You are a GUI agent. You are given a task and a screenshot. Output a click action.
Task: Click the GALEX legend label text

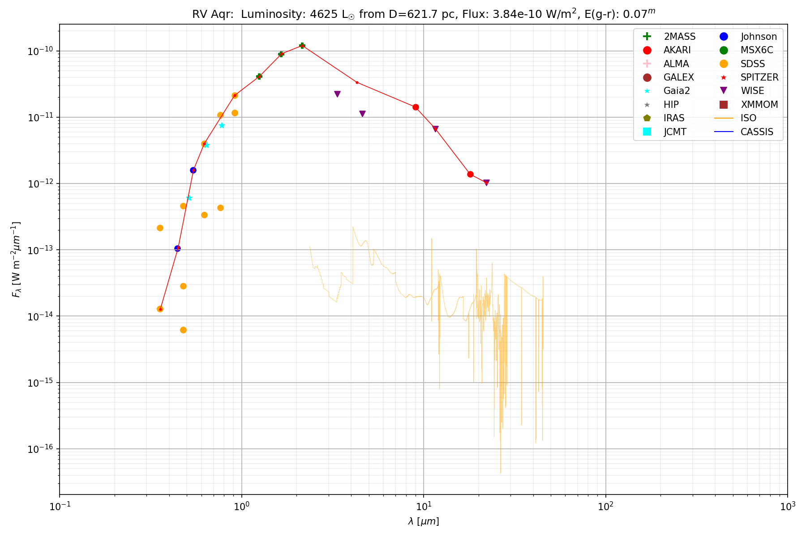point(678,77)
